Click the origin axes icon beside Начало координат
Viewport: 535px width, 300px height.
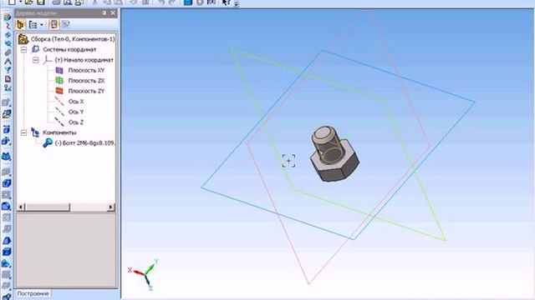pyautogui.click(x=48, y=60)
